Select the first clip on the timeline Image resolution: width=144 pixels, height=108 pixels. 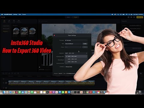click(x=36, y=83)
